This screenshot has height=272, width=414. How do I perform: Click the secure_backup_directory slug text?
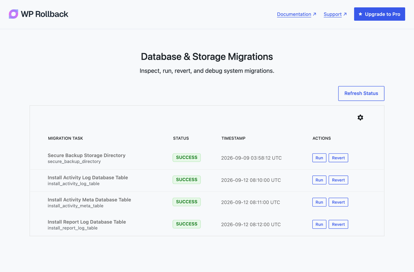tap(74, 161)
